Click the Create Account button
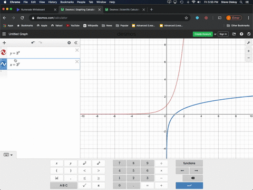This screenshot has height=190, width=253. click(203, 34)
